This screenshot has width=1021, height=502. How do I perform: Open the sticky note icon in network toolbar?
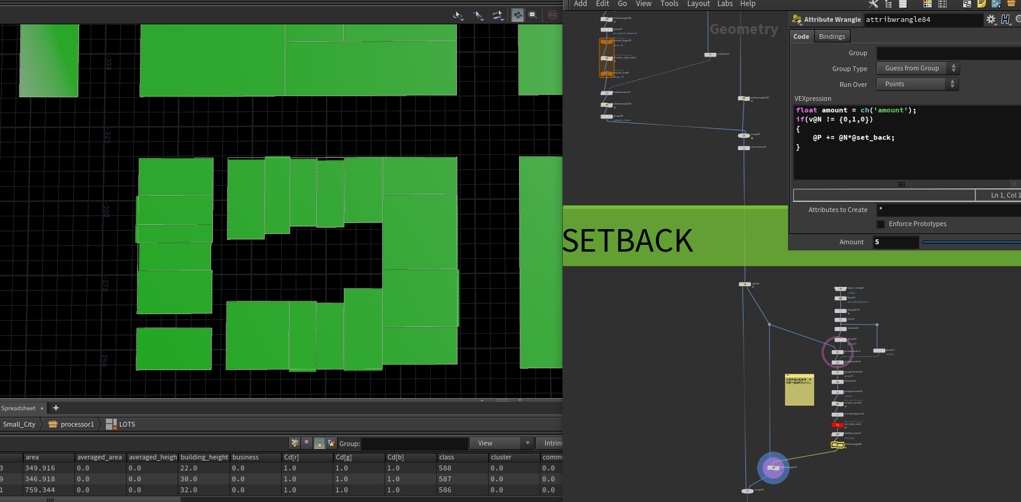point(981,4)
